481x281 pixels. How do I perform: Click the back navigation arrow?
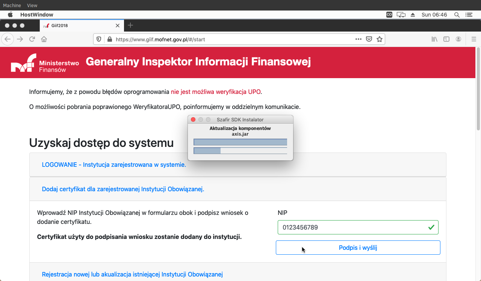(8, 39)
